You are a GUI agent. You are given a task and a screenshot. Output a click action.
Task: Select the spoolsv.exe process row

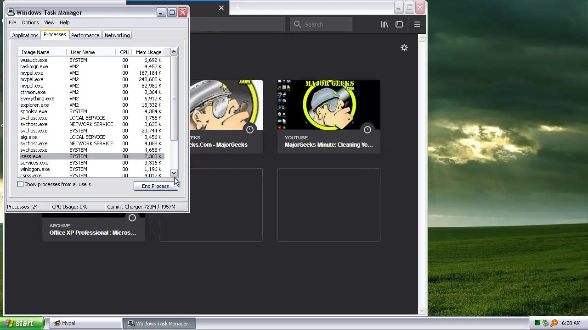91,111
